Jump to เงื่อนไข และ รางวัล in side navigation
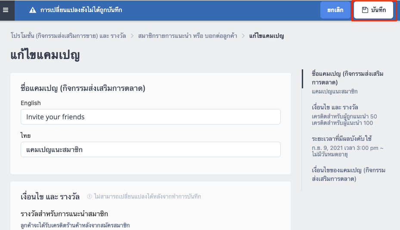This screenshot has height=230, width=400. (335, 107)
